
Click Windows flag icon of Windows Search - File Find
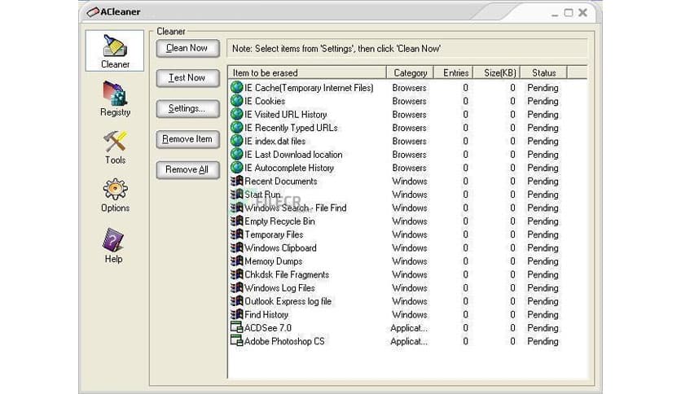237,208
